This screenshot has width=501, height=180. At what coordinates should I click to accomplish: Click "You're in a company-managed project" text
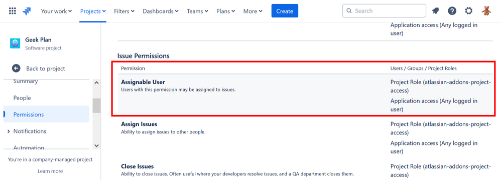(x=50, y=159)
